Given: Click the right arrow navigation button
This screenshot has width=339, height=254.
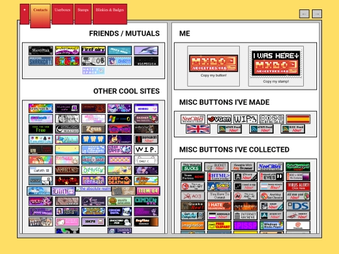Looking at the screenshot, I should (x=317, y=14).
